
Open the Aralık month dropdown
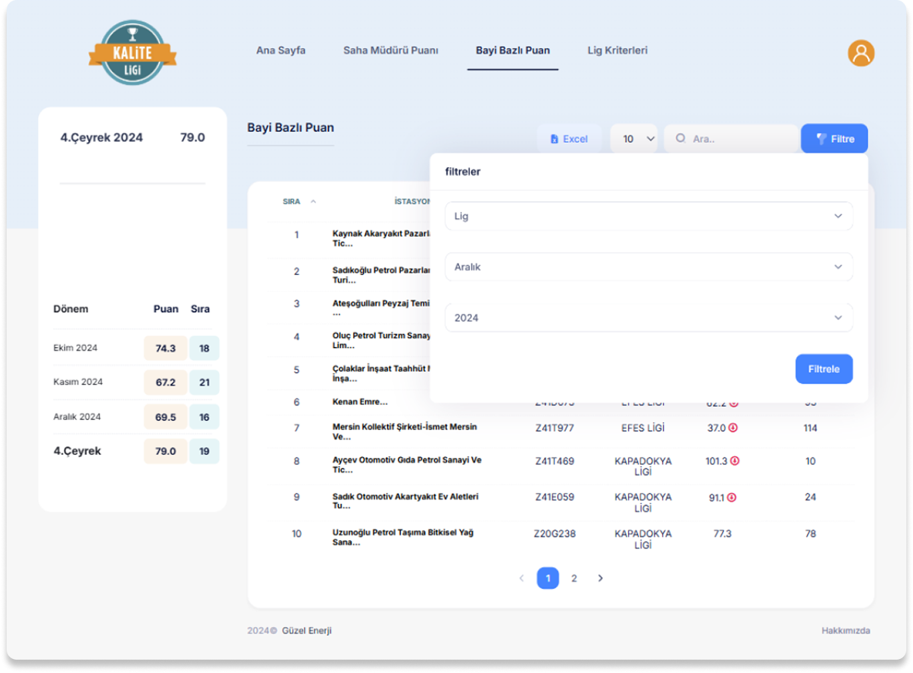[x=648, y=267]
